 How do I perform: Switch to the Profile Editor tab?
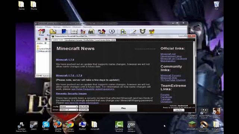(x=89, y=40)
